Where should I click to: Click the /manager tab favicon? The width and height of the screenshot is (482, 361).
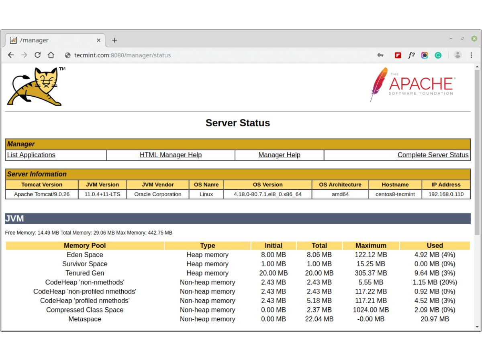(13, 40)
